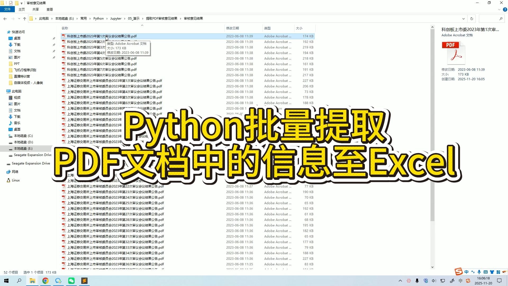Click the Up one level arrow
The height and width of the screenshot is (286, 508).
(24, 19)
